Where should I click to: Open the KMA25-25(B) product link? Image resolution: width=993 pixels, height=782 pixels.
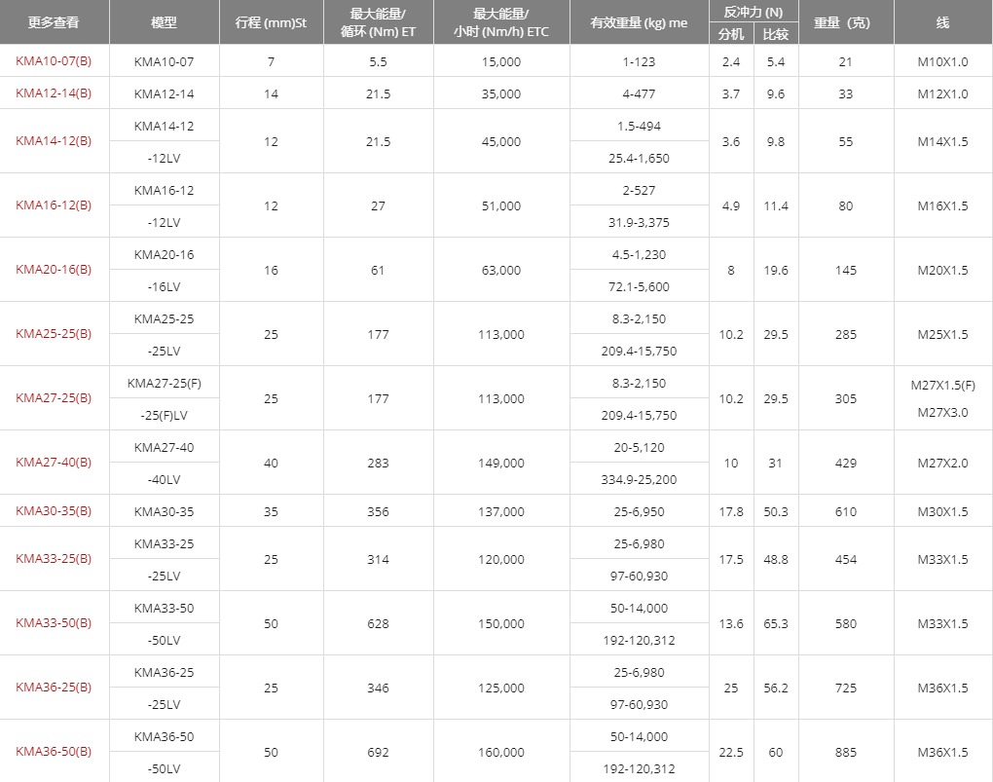(54, 333)
